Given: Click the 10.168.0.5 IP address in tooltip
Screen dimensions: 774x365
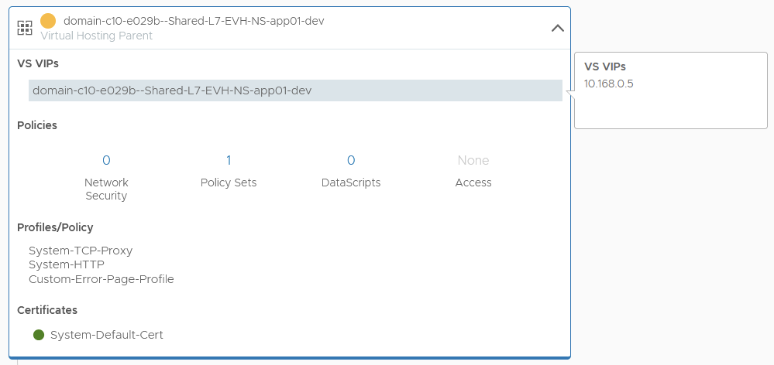Looking at the screenshot, I should (x=609, y=84).
